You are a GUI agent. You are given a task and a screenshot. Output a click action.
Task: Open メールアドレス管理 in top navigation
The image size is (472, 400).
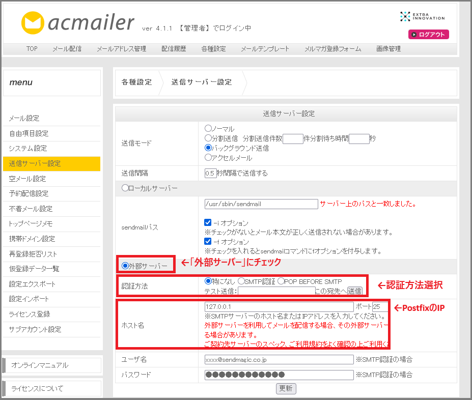pyautogui.click(x=121, y=49)
